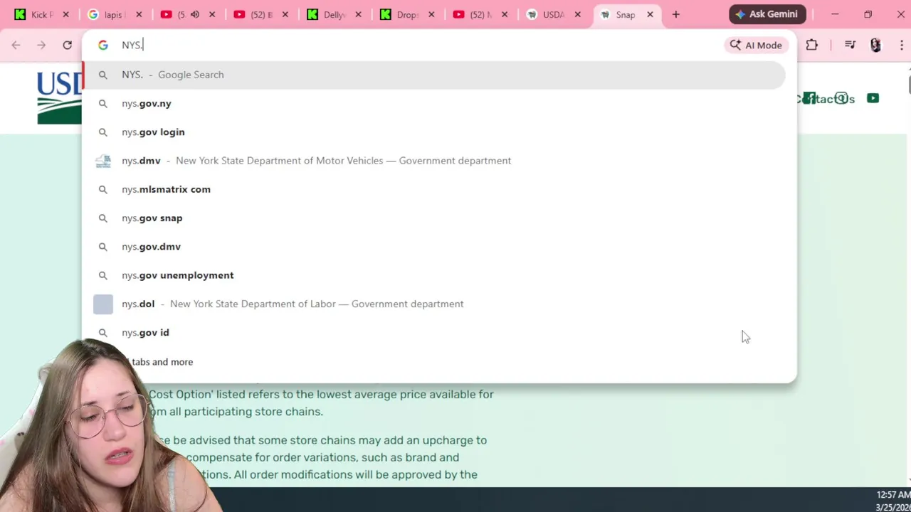Close the Snap tab
Screen dimensions: 911x512
(x=650, y=14)
